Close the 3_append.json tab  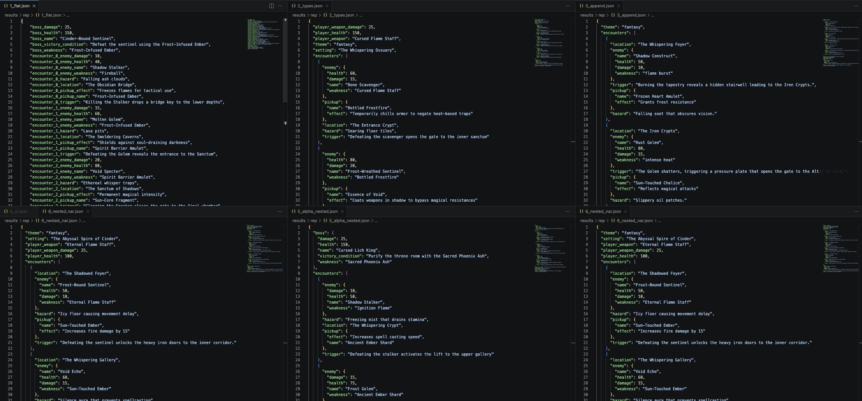[x=618, y=6]
